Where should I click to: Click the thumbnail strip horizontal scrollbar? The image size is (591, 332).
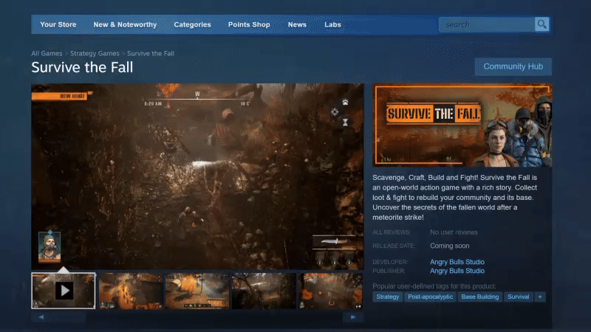pyautogui.click(x=197, y=317)
